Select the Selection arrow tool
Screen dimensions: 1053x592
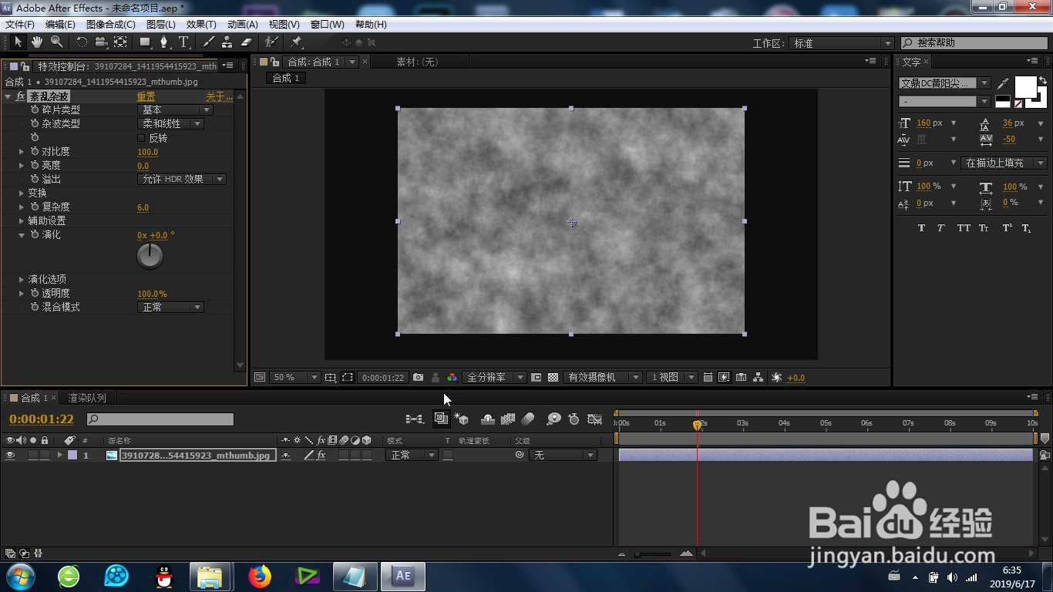[19, 42]
